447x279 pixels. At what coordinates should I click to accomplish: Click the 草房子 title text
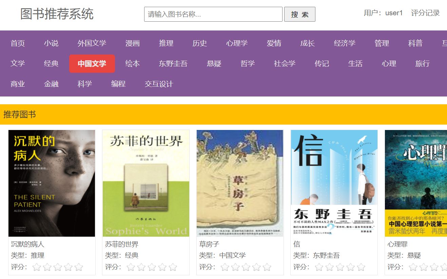209,244
